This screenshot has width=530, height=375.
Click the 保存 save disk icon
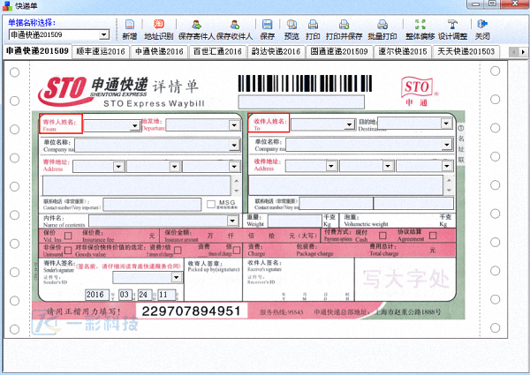pos(267,29)
